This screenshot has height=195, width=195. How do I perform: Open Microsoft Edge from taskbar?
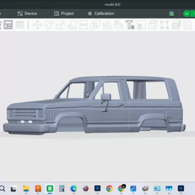(x=74, y=188)
